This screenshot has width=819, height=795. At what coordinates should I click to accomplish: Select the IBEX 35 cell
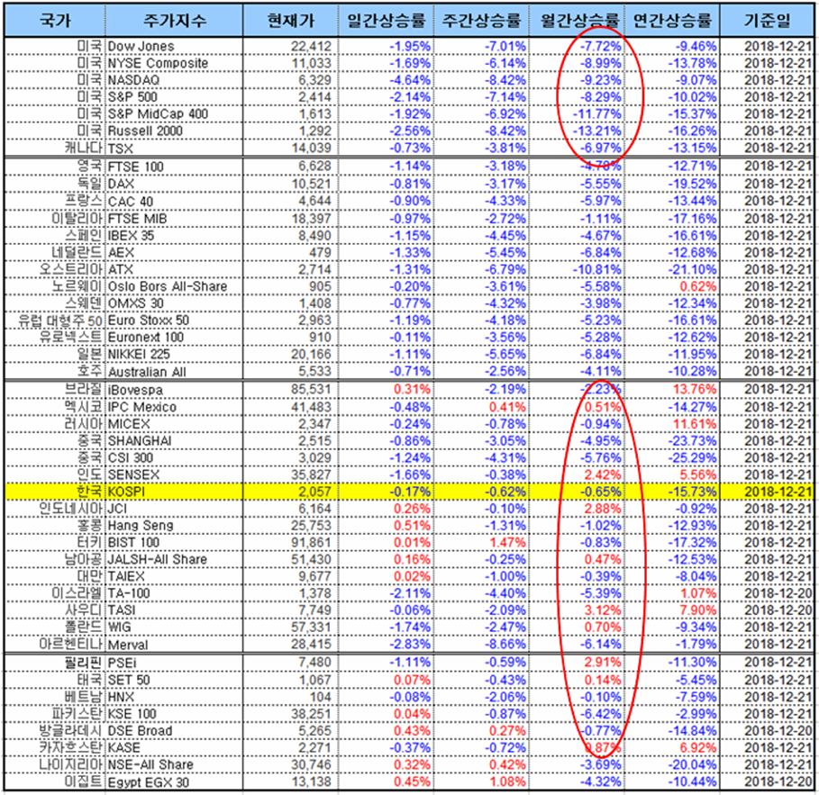(174, 235)
